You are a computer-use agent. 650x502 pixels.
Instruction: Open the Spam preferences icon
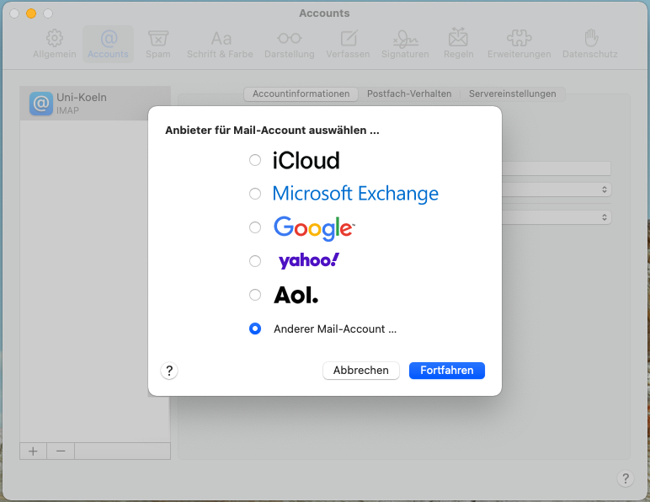[x=158, y=38]
